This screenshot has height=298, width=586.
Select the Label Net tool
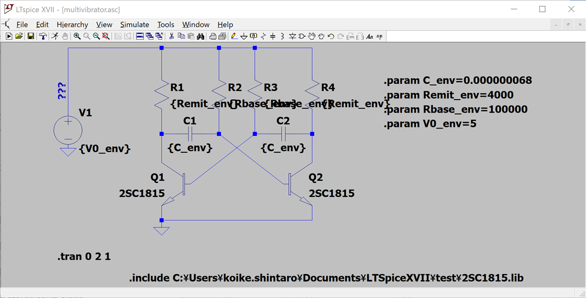pos(254,36)
